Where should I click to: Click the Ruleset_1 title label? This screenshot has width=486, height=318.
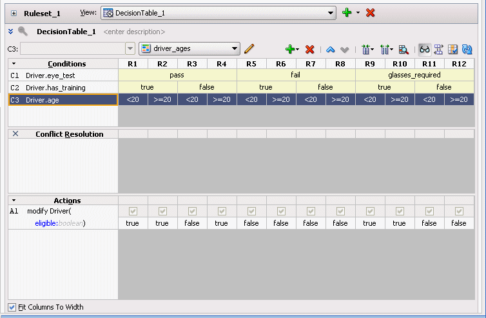[42, 14]
